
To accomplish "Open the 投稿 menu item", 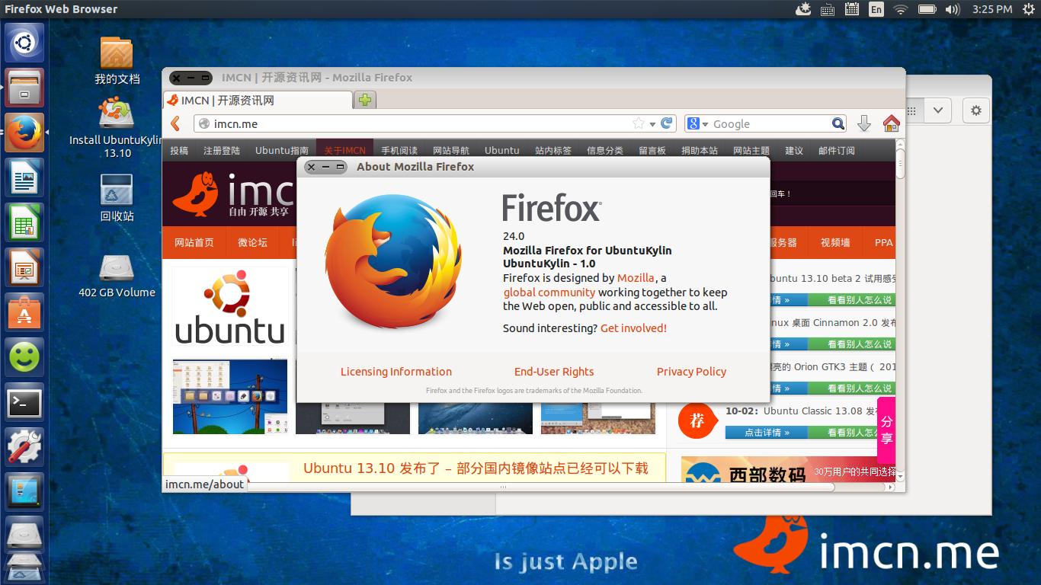I will tap(179, 151).
